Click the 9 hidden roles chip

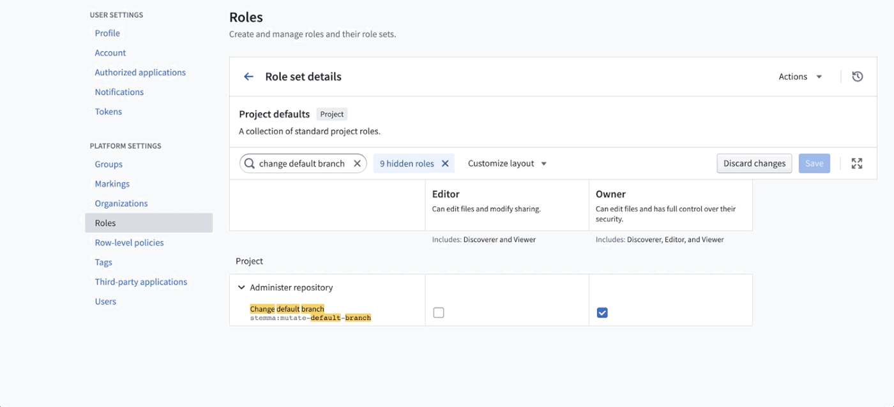407,163
